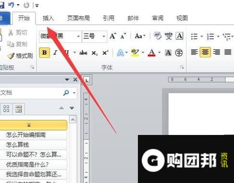Viewport: 234px width, 183px height.
Task: Open the font size 三号 dropdown
Action: [x=104, y=37]
